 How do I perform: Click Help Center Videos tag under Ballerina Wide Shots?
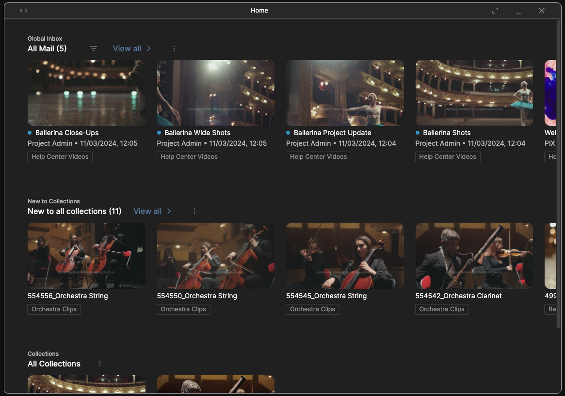[x=189, y=157]
